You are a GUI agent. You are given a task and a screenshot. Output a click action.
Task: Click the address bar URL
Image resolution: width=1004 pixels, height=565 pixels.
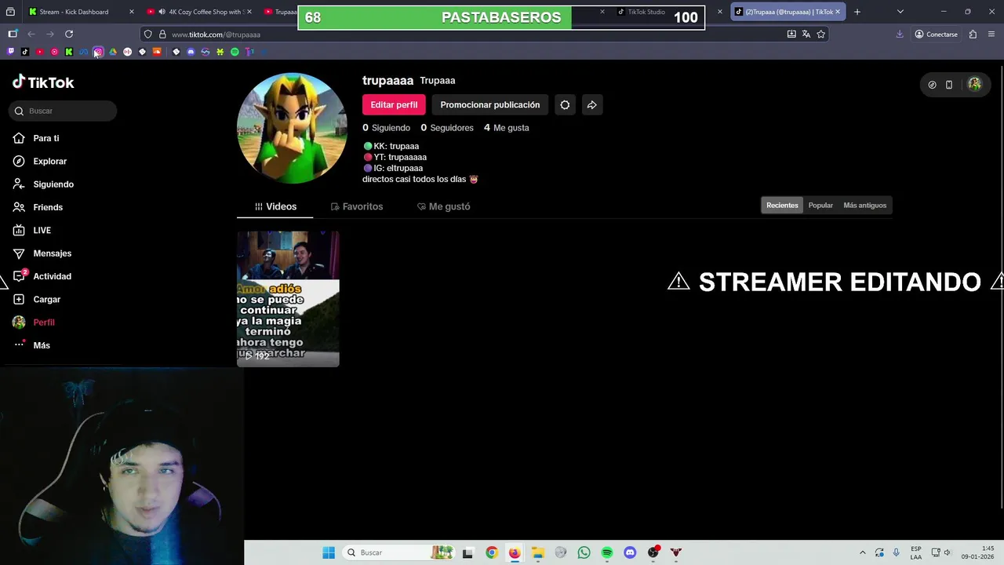(x=216, y=35)
